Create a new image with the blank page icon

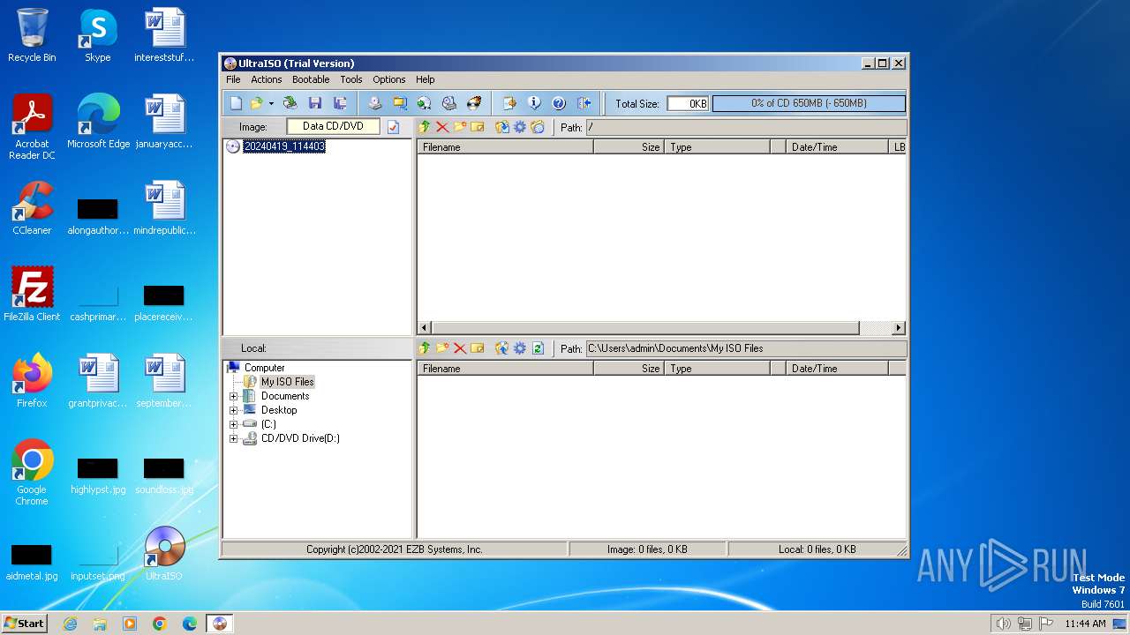[236, 103]
